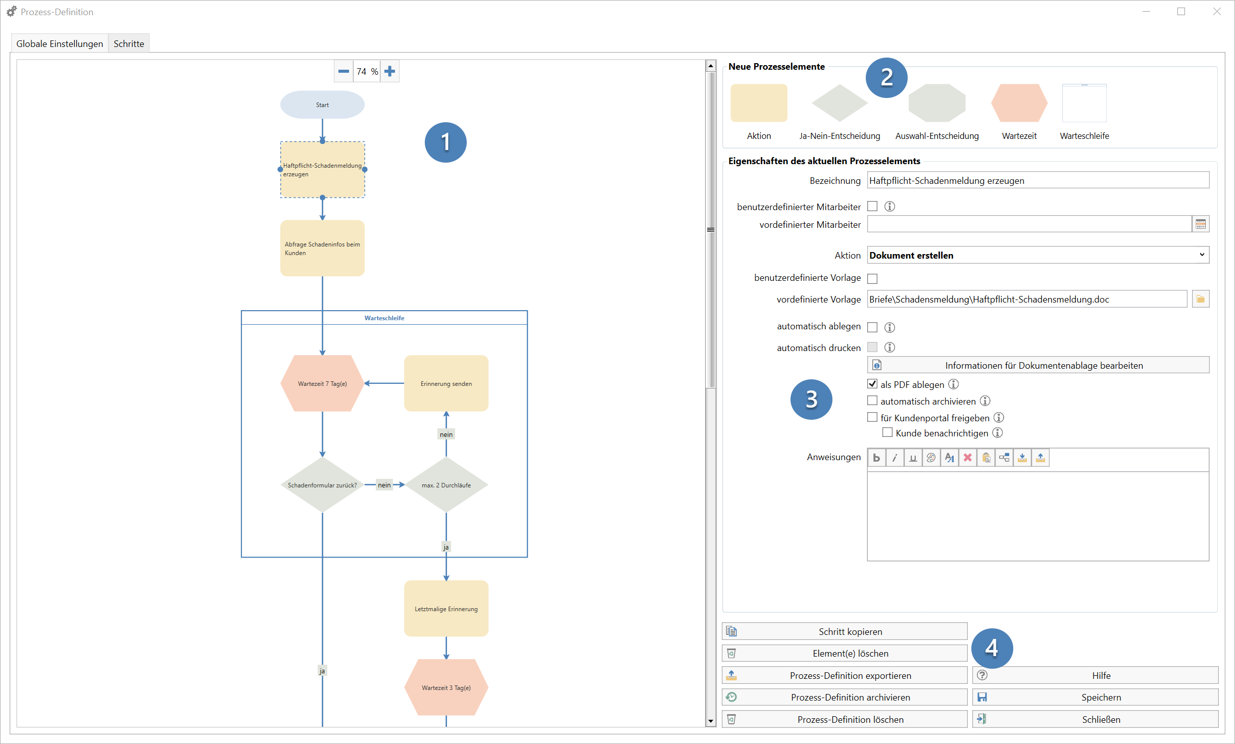Zoom out the diagram with minus button

tap(343, 71)
